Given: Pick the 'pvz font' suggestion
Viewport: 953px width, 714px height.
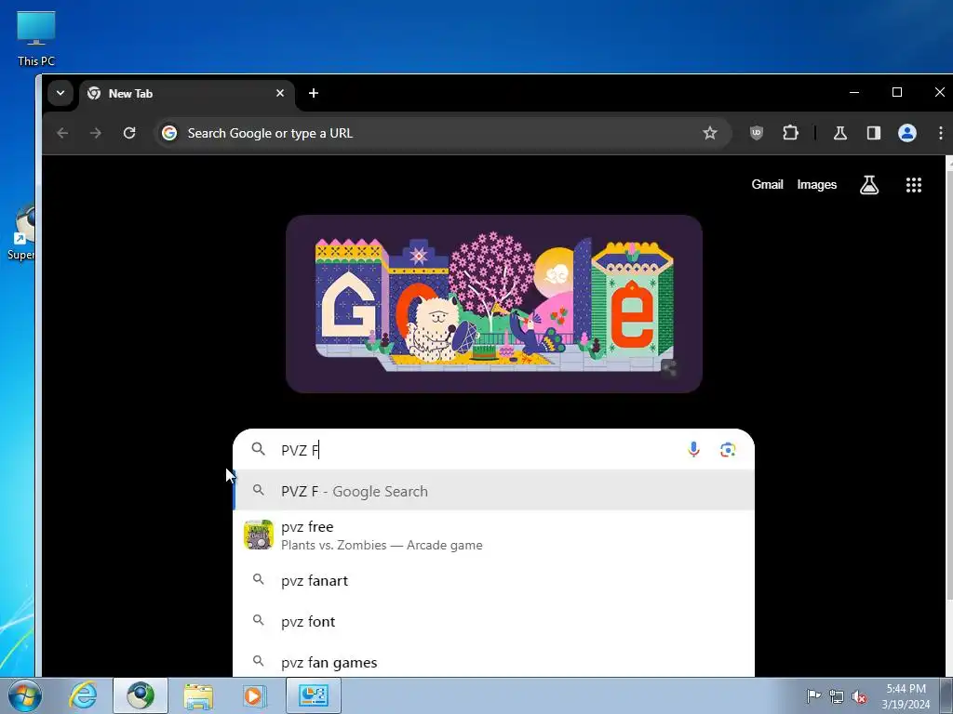Looking at the screenshot, I should coord(493,621).
